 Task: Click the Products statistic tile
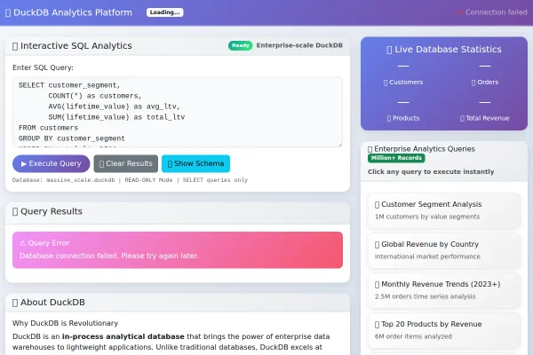pyautogui.click(x=403, y=110)
